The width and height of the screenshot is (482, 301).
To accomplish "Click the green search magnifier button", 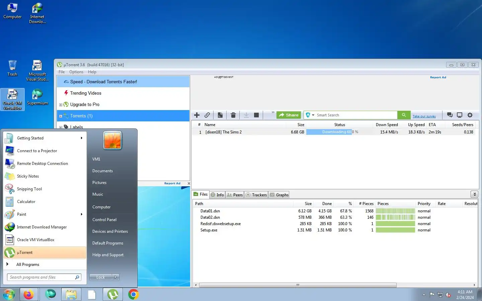I will 404,115.
